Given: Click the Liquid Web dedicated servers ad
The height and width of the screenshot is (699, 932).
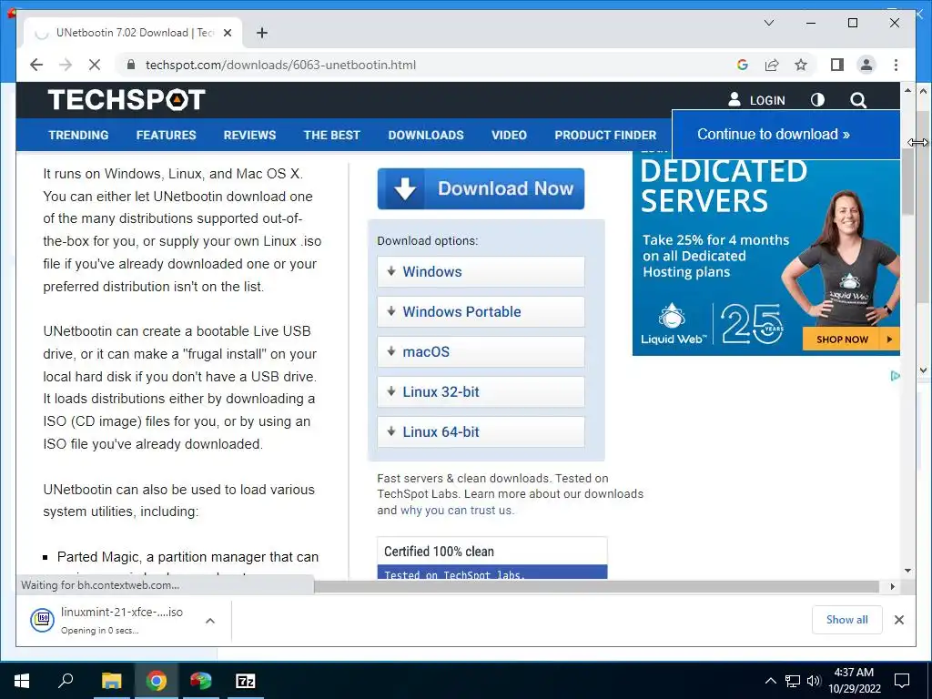Looking at the screenshot, I should (x=765, y=253).
